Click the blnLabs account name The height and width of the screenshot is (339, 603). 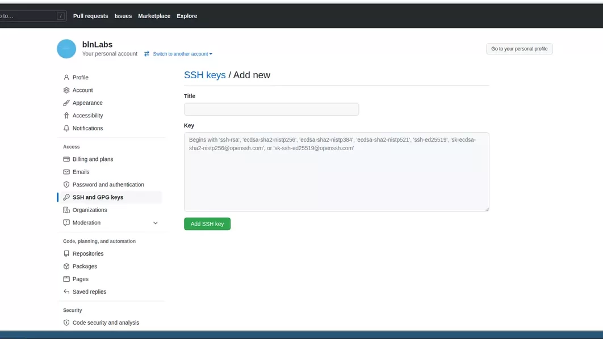(97, 45)
